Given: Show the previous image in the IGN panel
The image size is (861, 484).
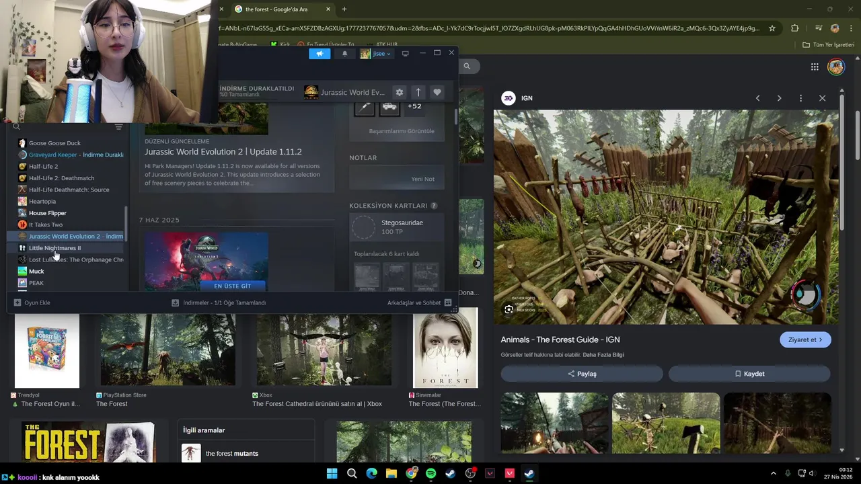Looking at the screenshot, I should coord(757,98).
